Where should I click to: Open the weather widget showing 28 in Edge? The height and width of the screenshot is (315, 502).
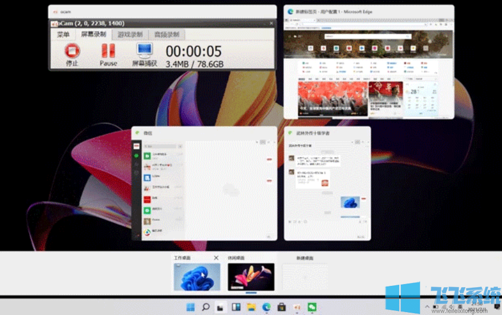(x=421, y=98)
